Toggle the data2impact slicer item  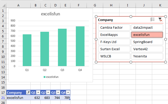click(147, 28)
